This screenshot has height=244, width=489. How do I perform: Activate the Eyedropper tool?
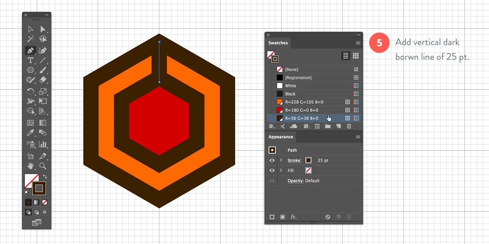[30, 133]
